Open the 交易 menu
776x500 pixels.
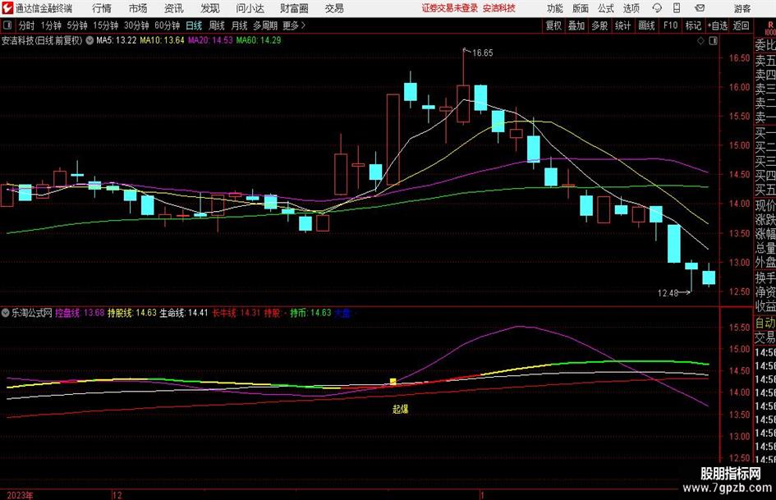tap(334, 8)
